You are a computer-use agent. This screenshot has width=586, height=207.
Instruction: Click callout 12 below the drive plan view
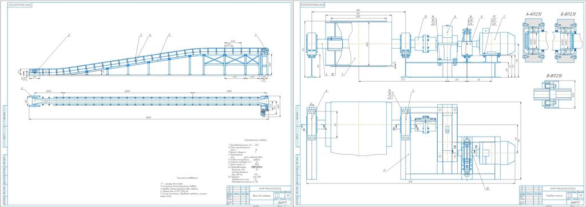pyautogui.click(x=488, y=188)
